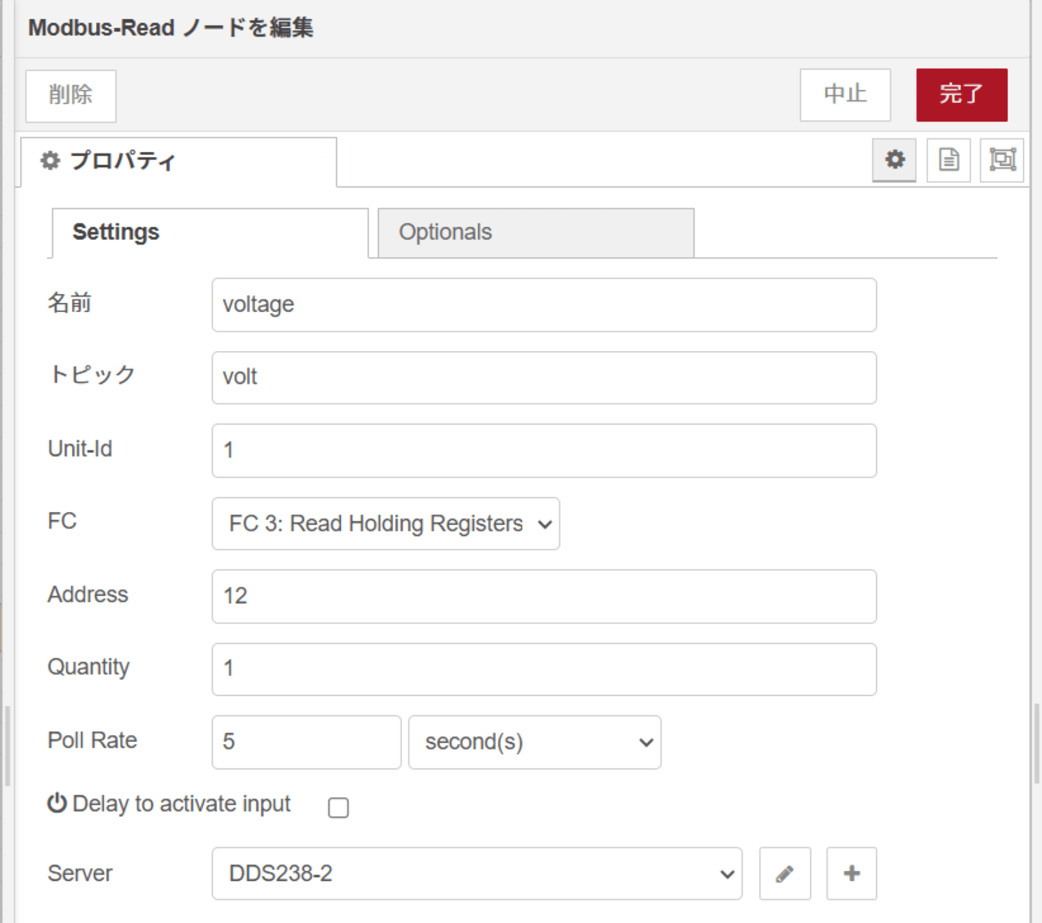
Task: Open node appearance settings icon
Action: tap(1002, 160)
